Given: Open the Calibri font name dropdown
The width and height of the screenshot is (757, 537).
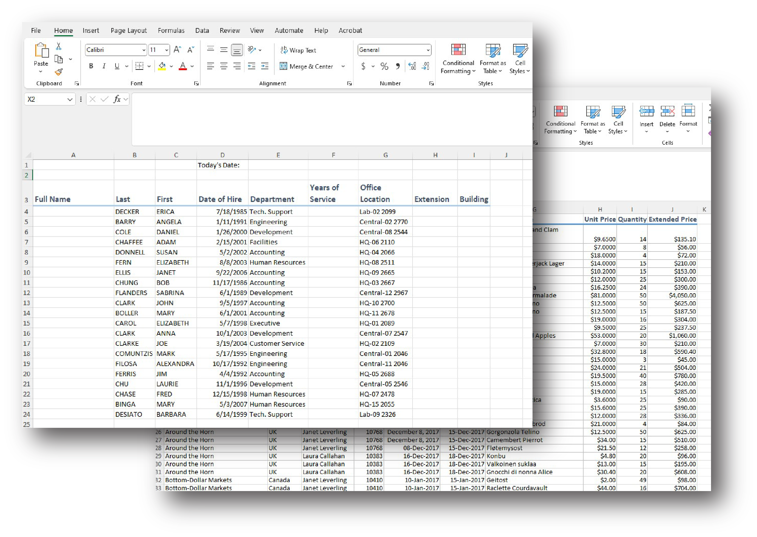Looking at the screenshot, I should point(144,50).
